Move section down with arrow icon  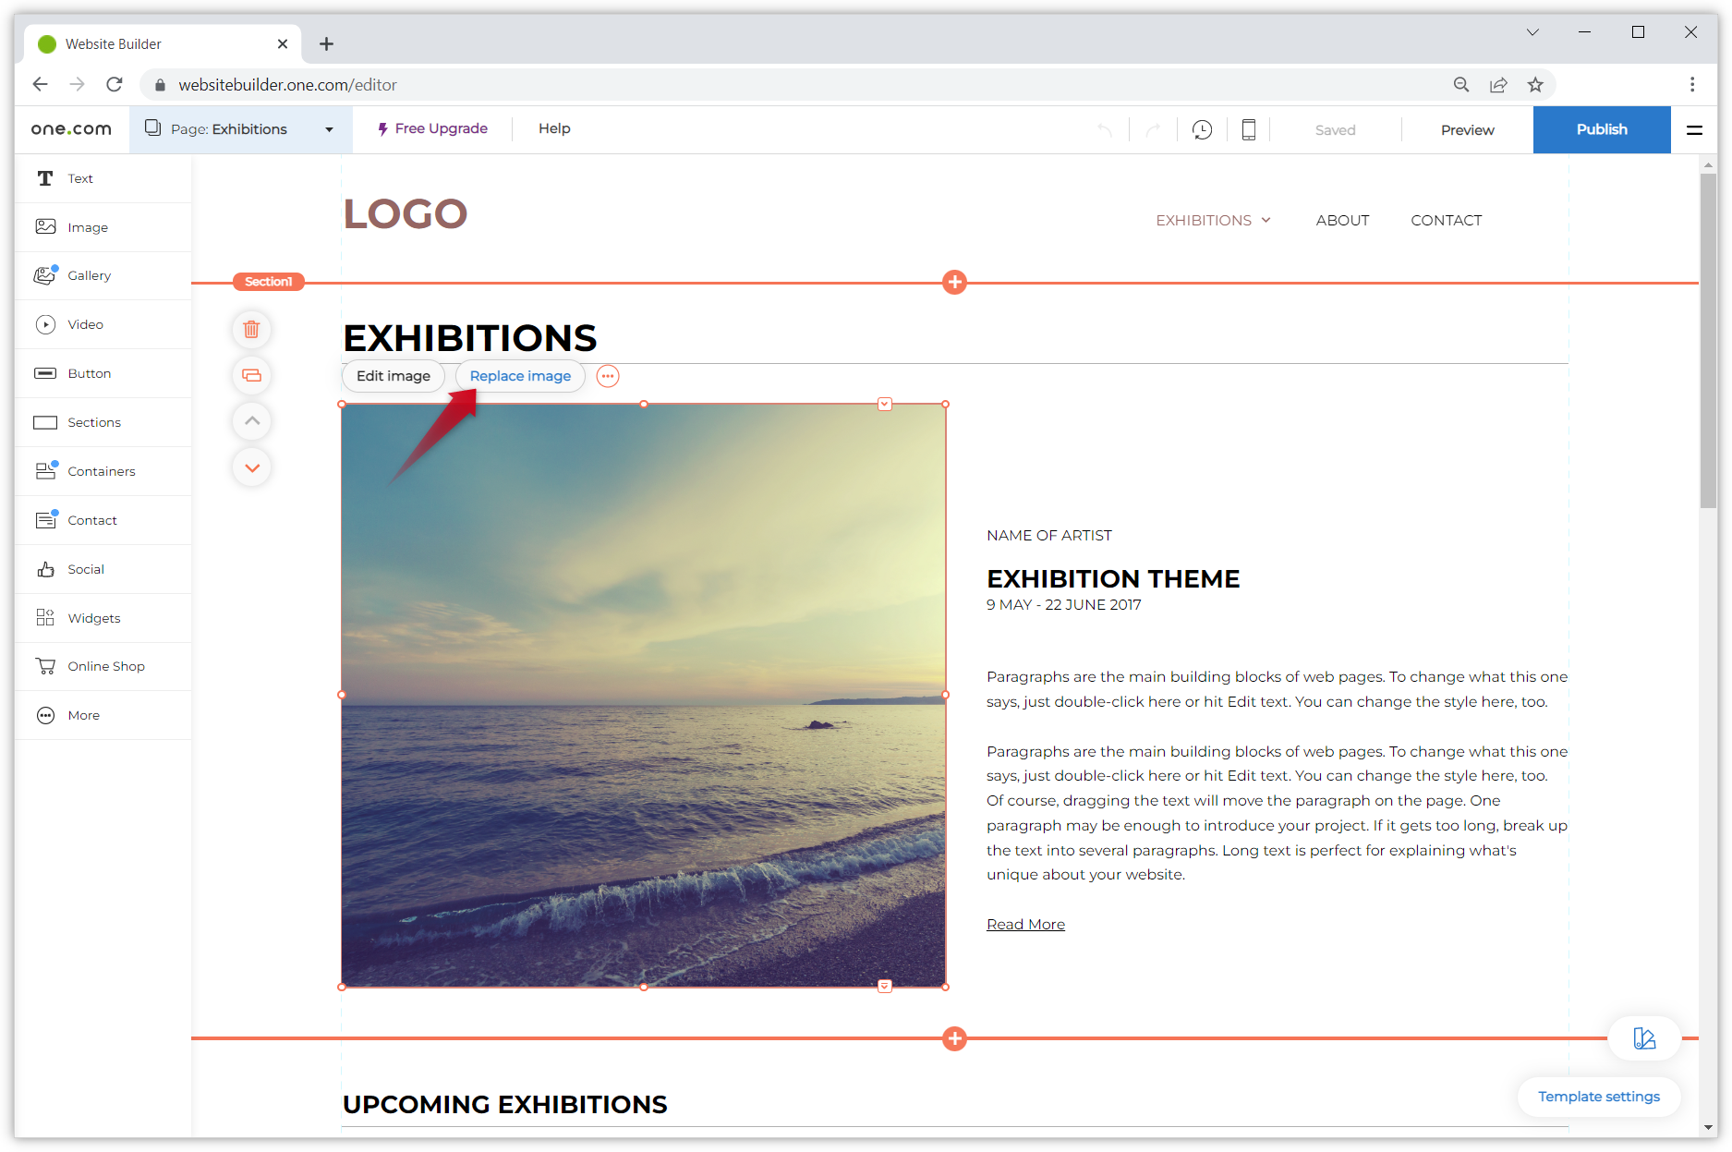tap(251, 467)
